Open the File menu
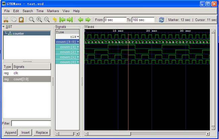The height and width of the screenshot is (139, 219). (x=7, y=11)
